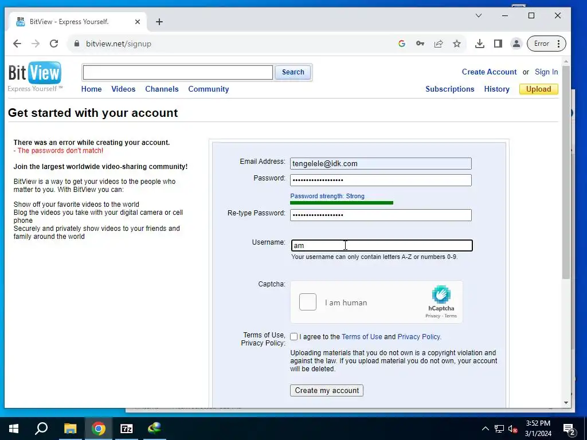Open 7-Zip from taskbar
The height and width of the screenshot is (440, 587).
pyautogui.click(x=127, y=429)
